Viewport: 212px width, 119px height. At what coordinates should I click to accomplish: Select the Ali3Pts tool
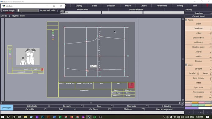198,57
